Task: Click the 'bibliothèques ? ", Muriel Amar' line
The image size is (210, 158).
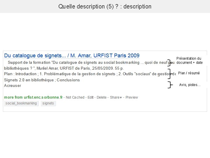Action: point(64,68)
